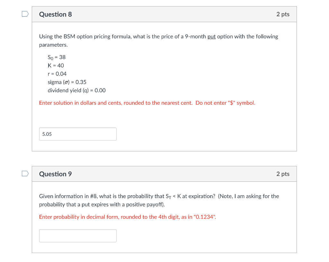Click the answer field containing 5.05
329x262 pixels.
point(78,134)
